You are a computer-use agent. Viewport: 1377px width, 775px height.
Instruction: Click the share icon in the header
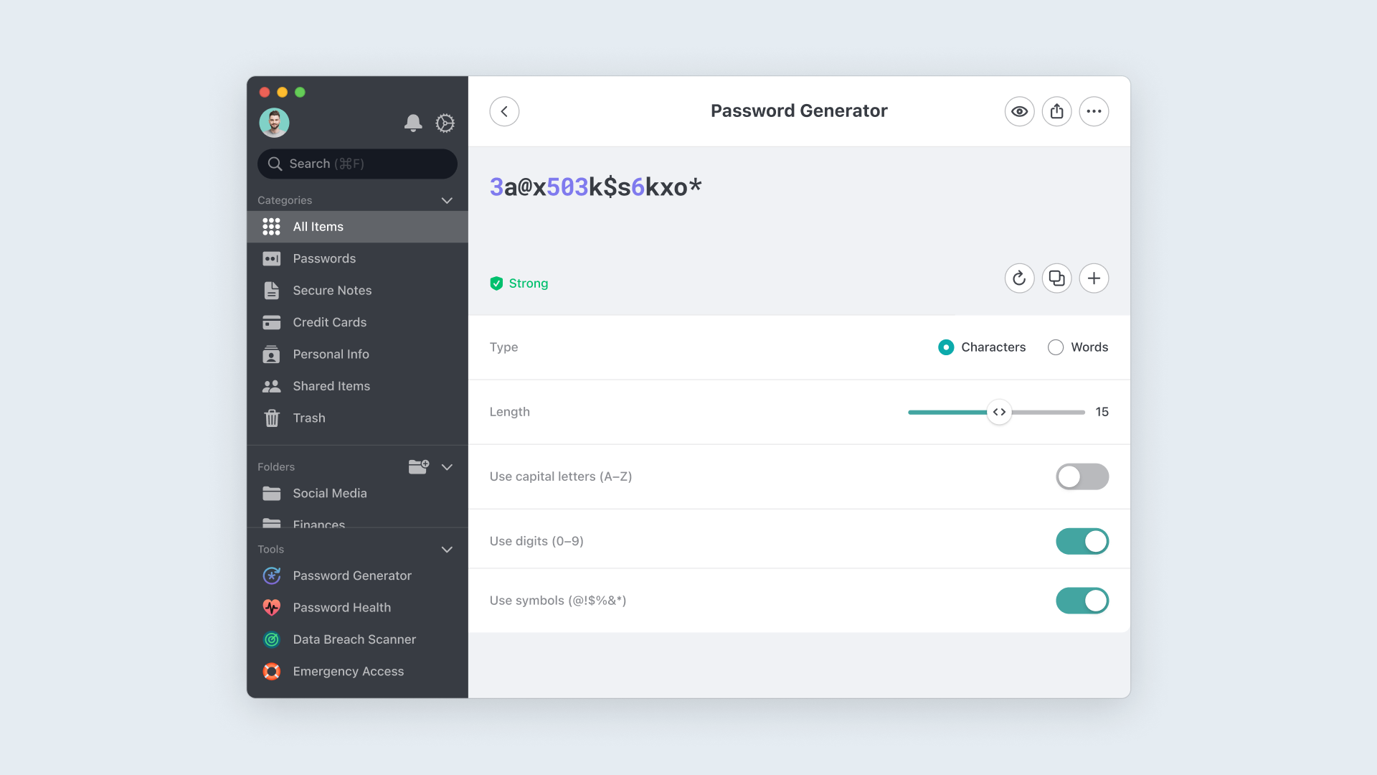[x=1056, y=111]
